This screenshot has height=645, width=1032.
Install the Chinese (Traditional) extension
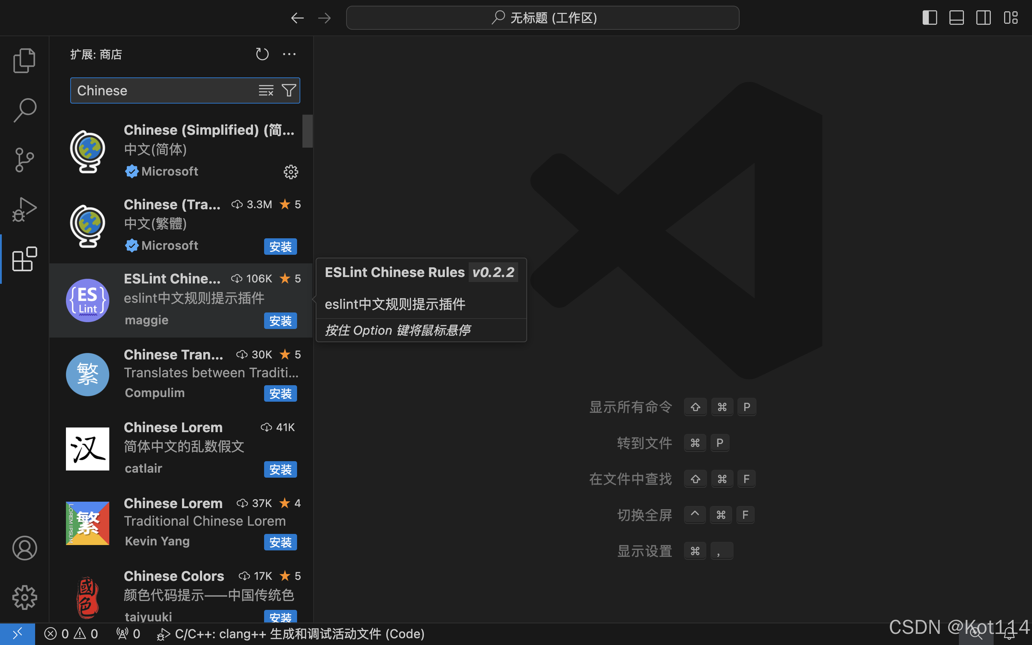(280, 246)
